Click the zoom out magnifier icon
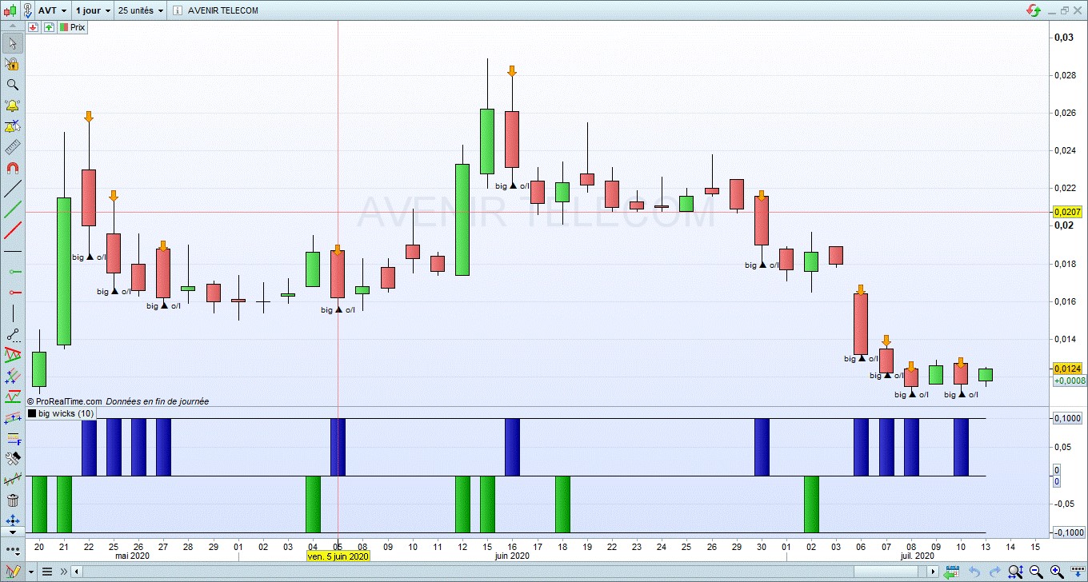Viewport: 1088px width, 582px height. tap(1037, 572)
